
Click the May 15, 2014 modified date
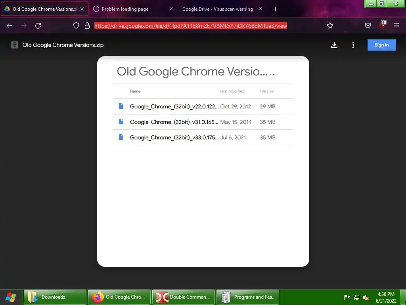[x=236, y=122]
